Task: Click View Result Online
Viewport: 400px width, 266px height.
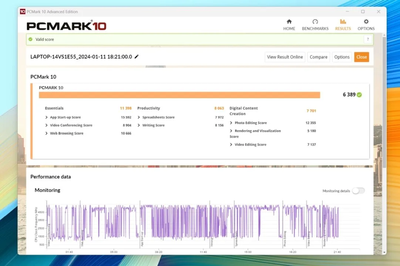Action: pyautogui.click(x=285, y=57)
